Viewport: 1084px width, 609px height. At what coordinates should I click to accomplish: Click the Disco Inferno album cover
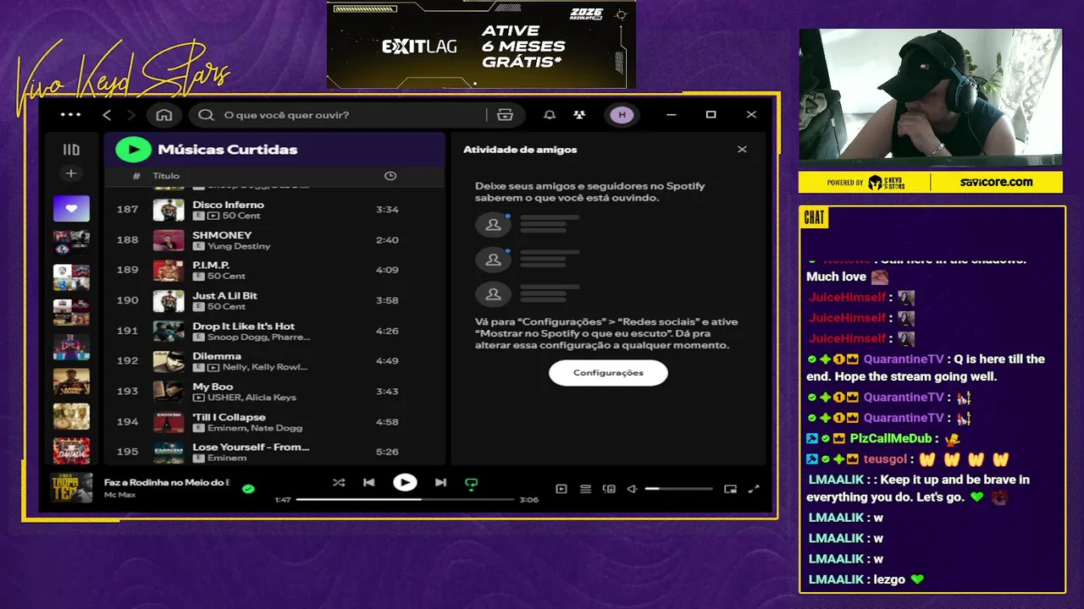pos(169,210)
